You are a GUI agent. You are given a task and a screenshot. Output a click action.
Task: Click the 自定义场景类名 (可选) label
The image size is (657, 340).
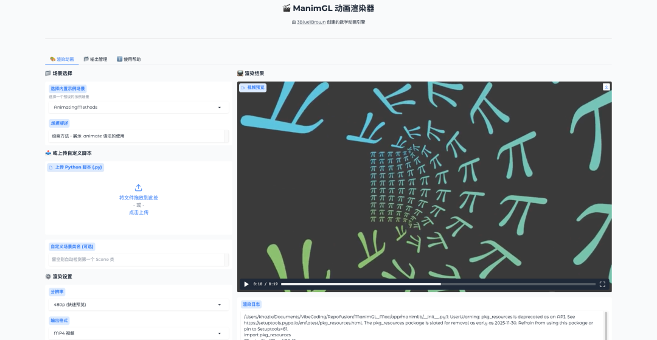point(72,246)
